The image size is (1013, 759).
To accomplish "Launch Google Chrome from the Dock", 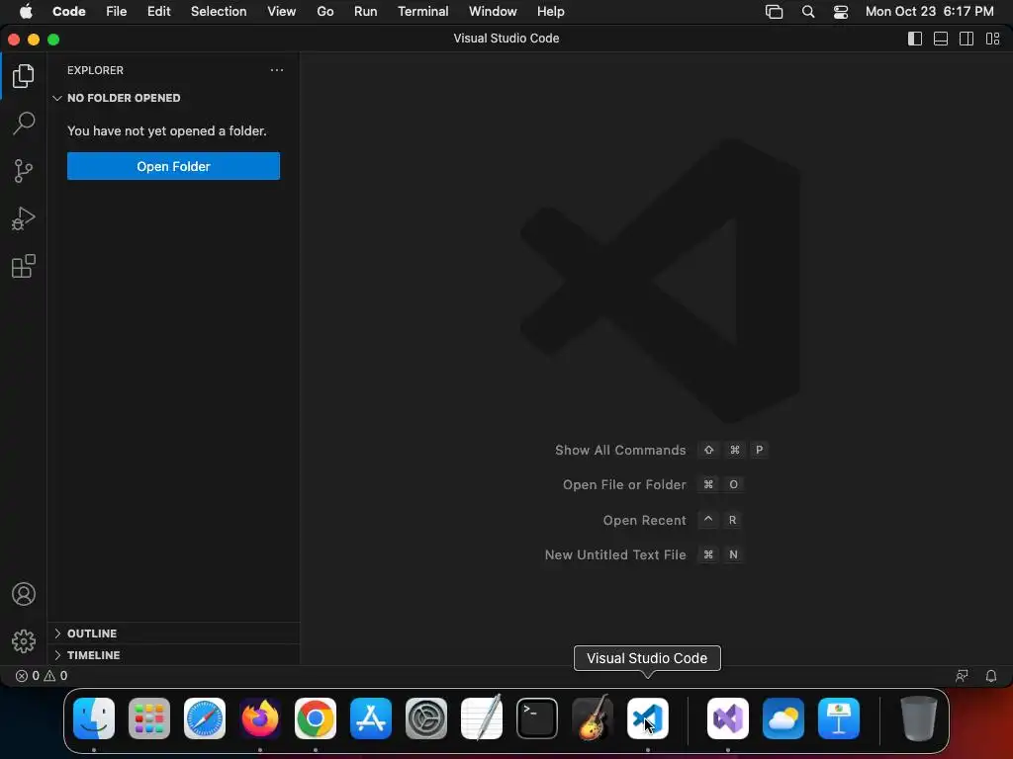I will pyautogui.click(x=316, y=718).
